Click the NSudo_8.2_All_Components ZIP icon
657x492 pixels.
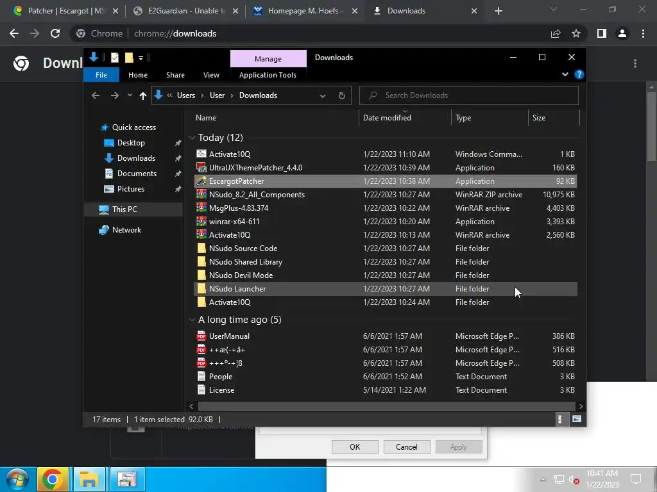point(201,194)
